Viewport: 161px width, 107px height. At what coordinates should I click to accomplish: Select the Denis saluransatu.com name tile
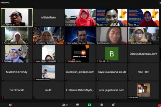(x=144, y=54)
